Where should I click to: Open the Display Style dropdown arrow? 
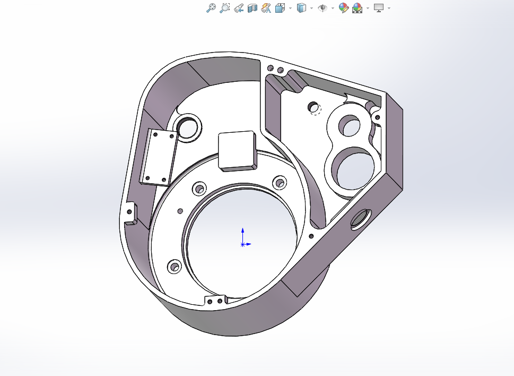311,8
